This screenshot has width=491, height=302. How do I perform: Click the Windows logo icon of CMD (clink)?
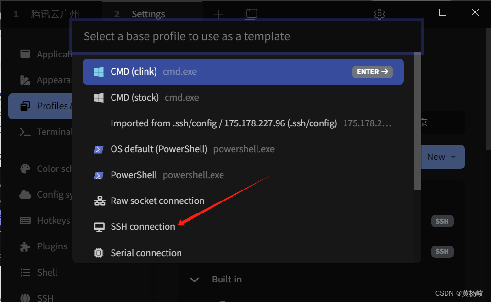[x=99, y=72]
